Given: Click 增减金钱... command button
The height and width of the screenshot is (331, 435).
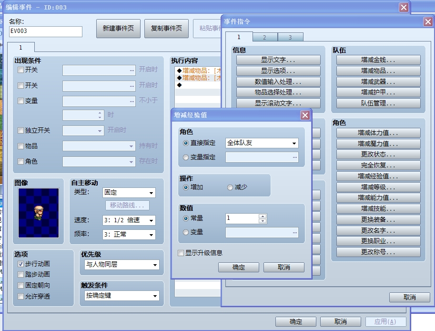Looking at the screenshot, I should pos(378,60).
